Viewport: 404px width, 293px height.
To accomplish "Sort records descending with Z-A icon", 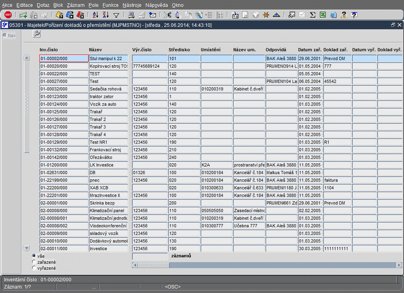I will pyautogui.click(x=105, y=15).
